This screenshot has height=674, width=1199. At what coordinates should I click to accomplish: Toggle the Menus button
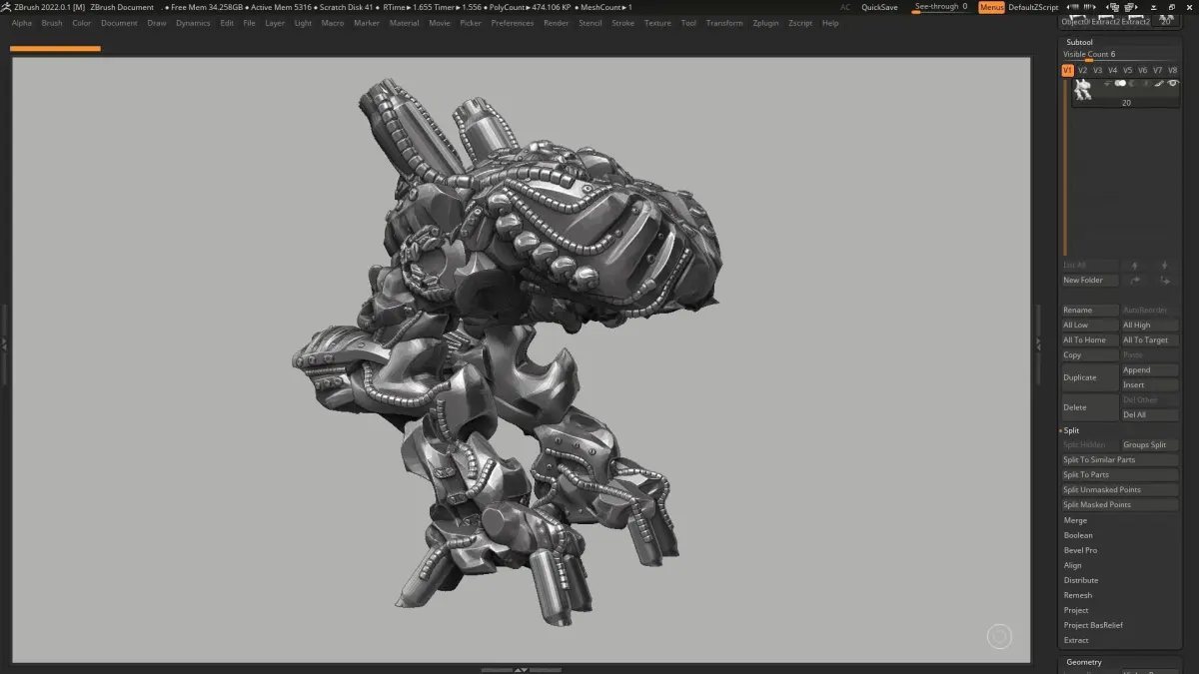point(991,7)
